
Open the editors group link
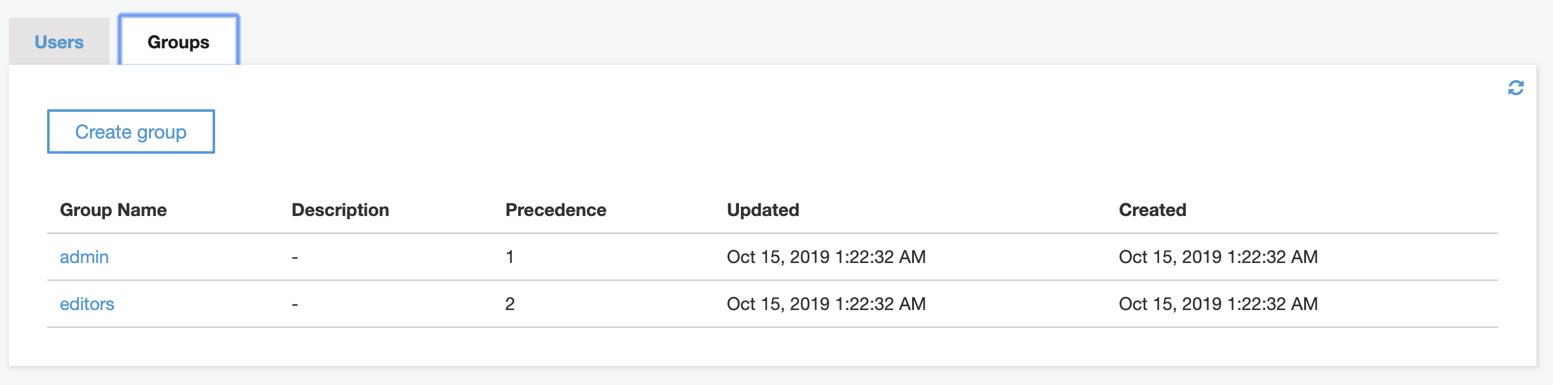(x=87, y=304)
